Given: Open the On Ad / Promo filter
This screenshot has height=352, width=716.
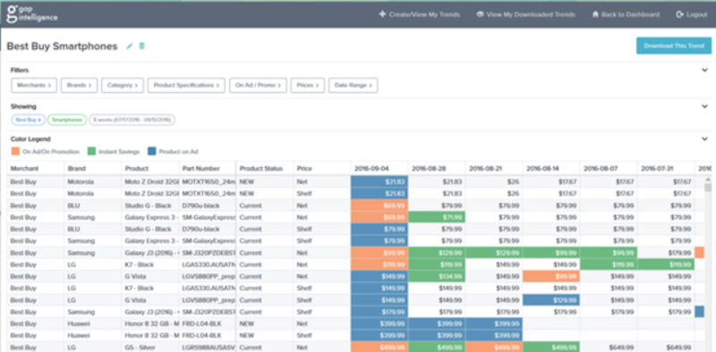Looking at the screenshot, I should 258,85.
